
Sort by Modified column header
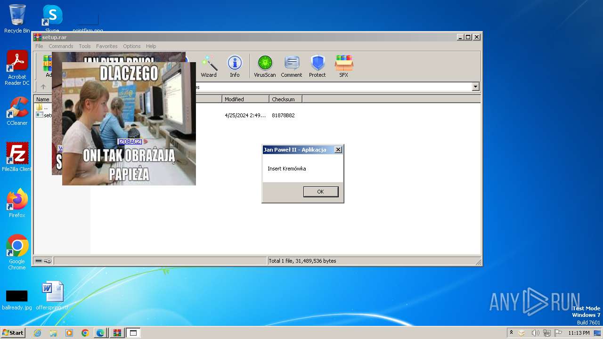(x=245, y=99)
